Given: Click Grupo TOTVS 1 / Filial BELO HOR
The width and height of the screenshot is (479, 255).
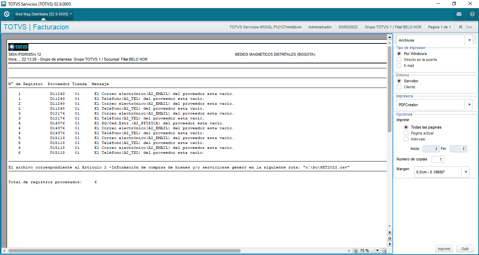Looking at the screenshot, I should coord(393,27).
